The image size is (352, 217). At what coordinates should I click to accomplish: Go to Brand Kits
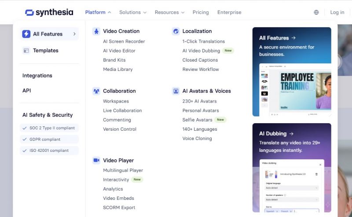point(114,60)
